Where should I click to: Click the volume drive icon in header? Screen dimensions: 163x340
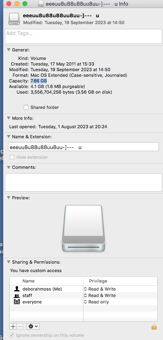(14, 18)
